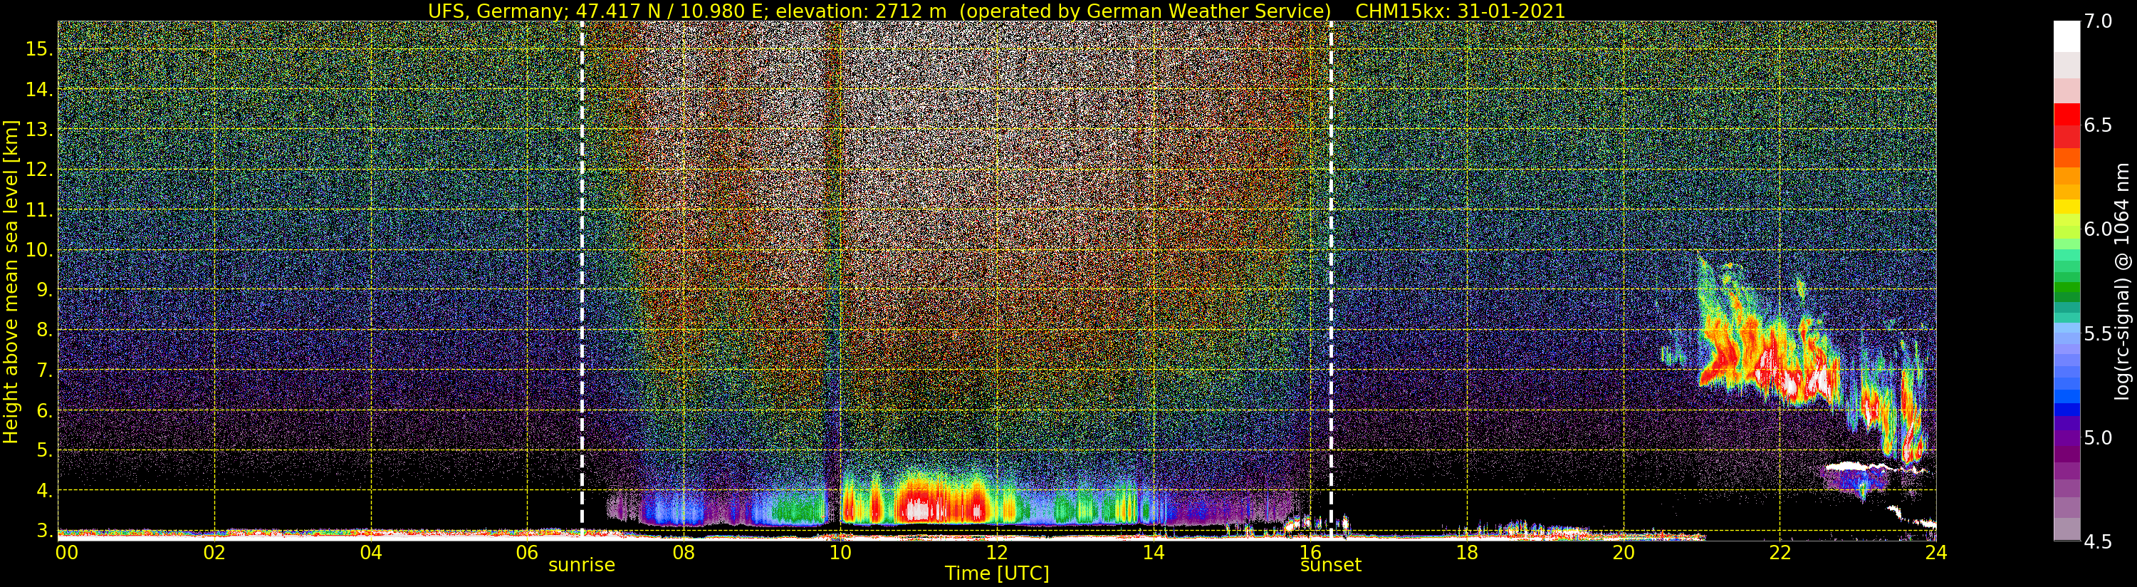
Task: Select the time-axis tick "02"
Action: (215, 552)
